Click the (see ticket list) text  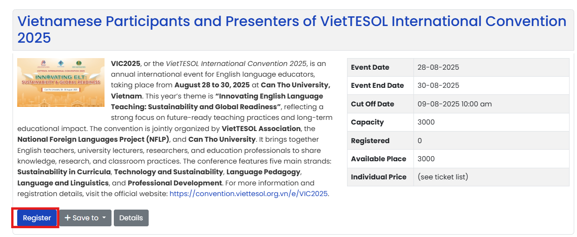click(x=443, y=177)
